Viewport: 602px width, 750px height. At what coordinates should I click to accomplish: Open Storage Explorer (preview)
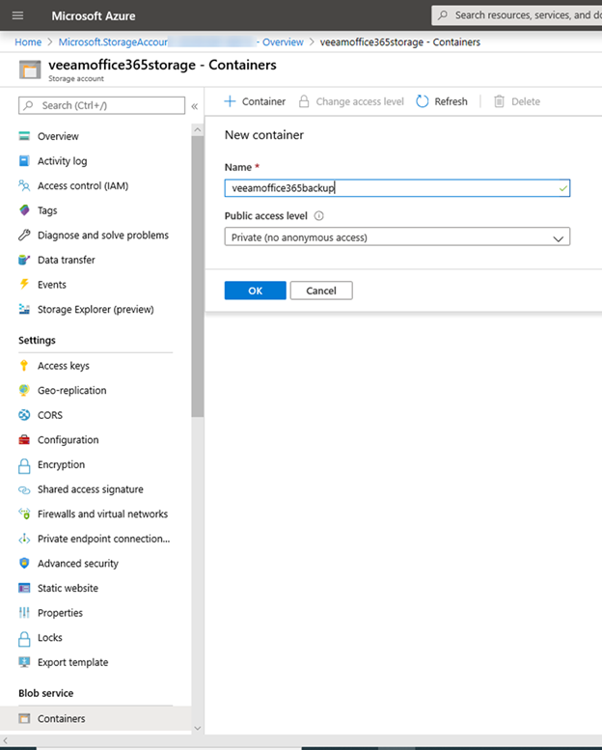96,310
